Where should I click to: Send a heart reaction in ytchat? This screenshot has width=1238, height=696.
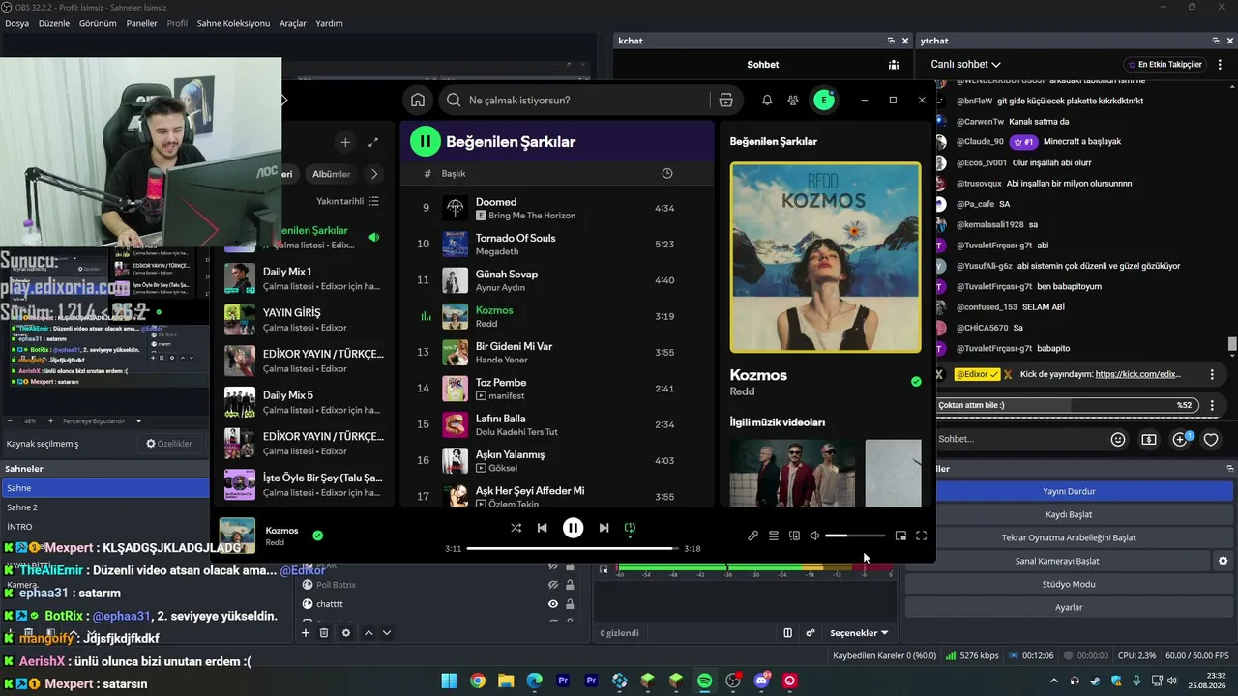coord(1211,439)
